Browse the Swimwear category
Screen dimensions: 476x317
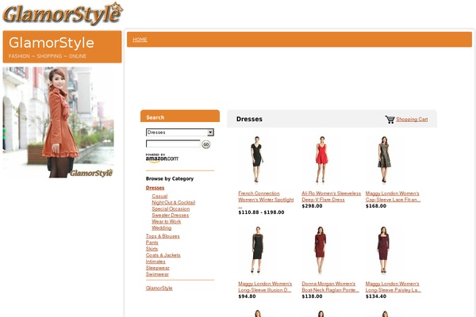[157, 274]
